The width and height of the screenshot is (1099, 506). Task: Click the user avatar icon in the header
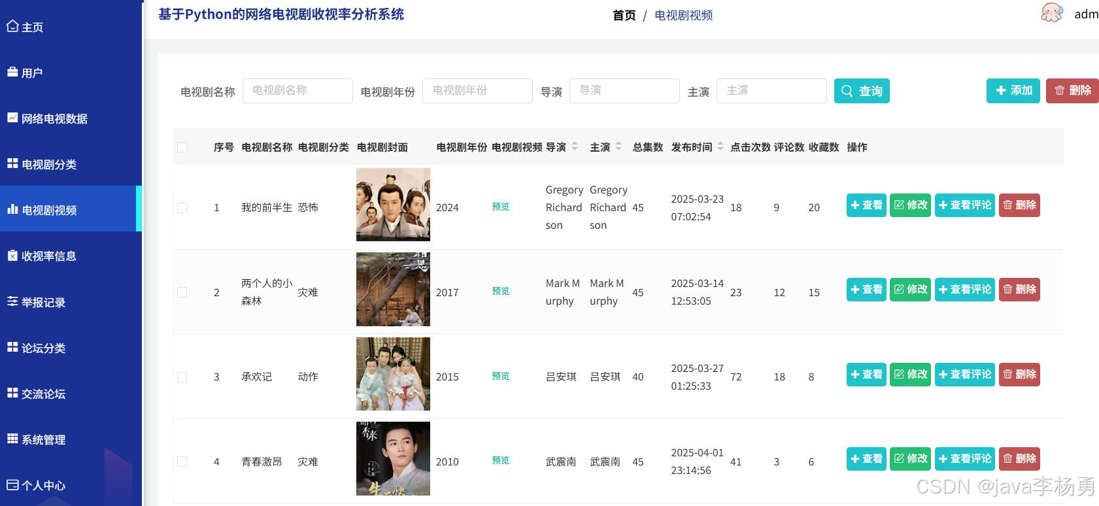[1052, 13]
